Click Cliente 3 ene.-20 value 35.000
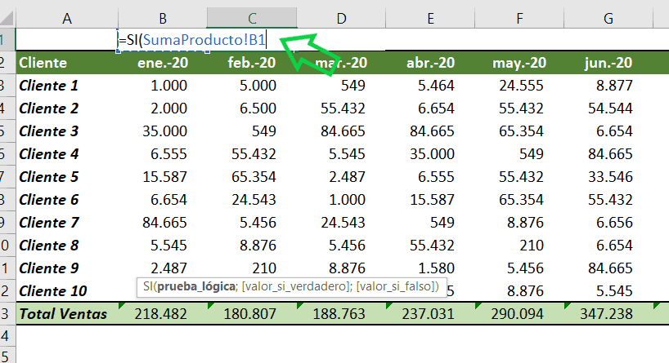The width and height of the screenshot is (669, 363). pyautogui.click(x=163, y=131)
